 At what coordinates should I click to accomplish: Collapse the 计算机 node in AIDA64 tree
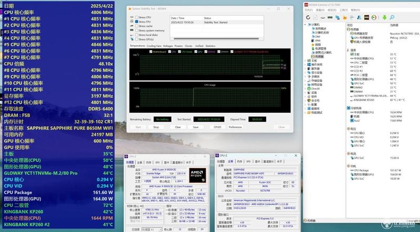[305, 25]
